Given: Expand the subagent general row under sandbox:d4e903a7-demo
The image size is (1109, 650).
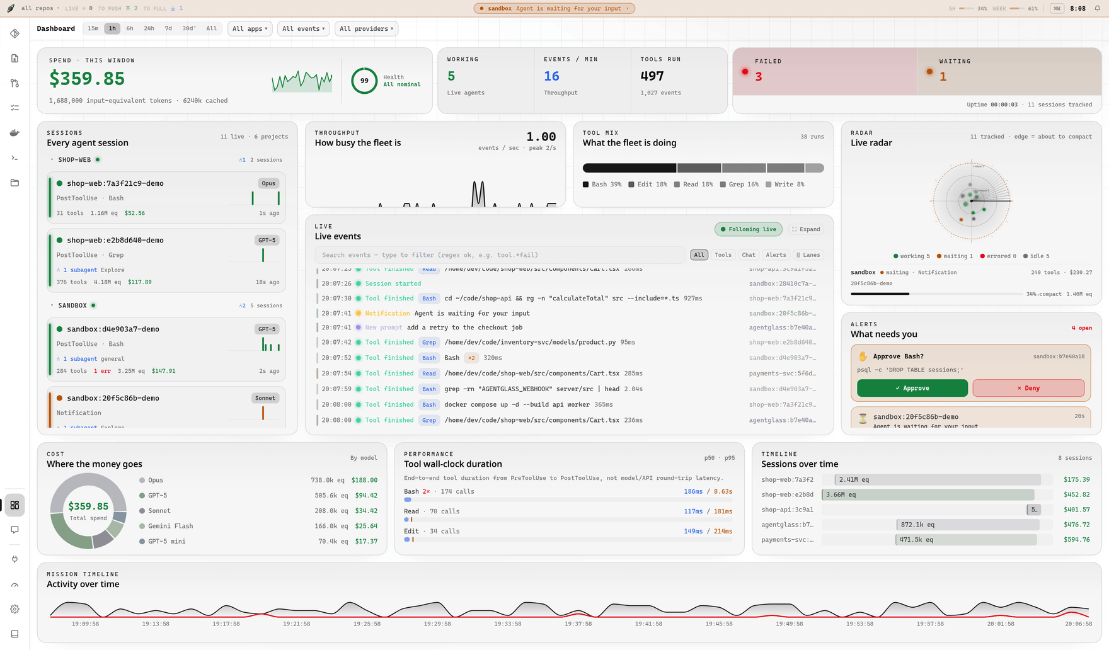Looking at the screenshot, I should [90, 358].
